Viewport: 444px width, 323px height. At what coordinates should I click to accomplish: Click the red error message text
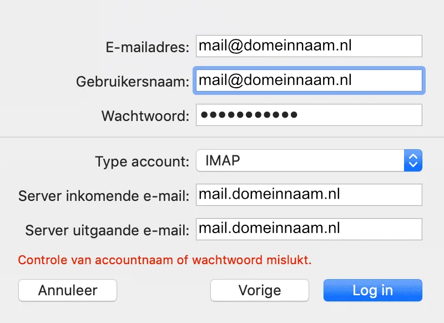(x=165, y=259)
